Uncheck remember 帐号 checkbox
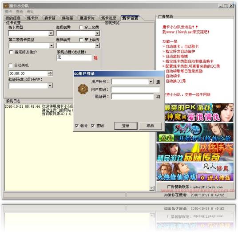 click(x=77, y=126)
